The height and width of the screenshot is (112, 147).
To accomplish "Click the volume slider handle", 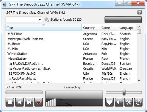I will point(124,93).
